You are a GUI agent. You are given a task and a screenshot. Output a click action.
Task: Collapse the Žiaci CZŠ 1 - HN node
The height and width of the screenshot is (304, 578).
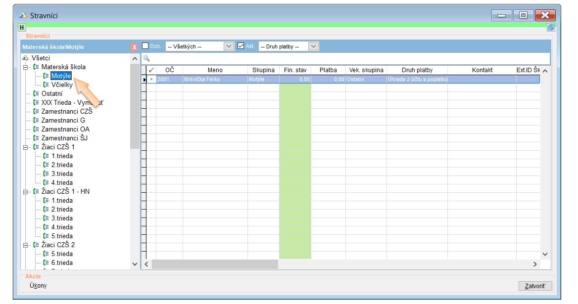click(x=25, y=192)
